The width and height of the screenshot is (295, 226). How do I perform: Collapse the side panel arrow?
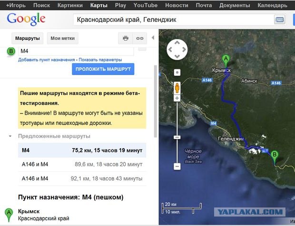[x=153, y=38]
